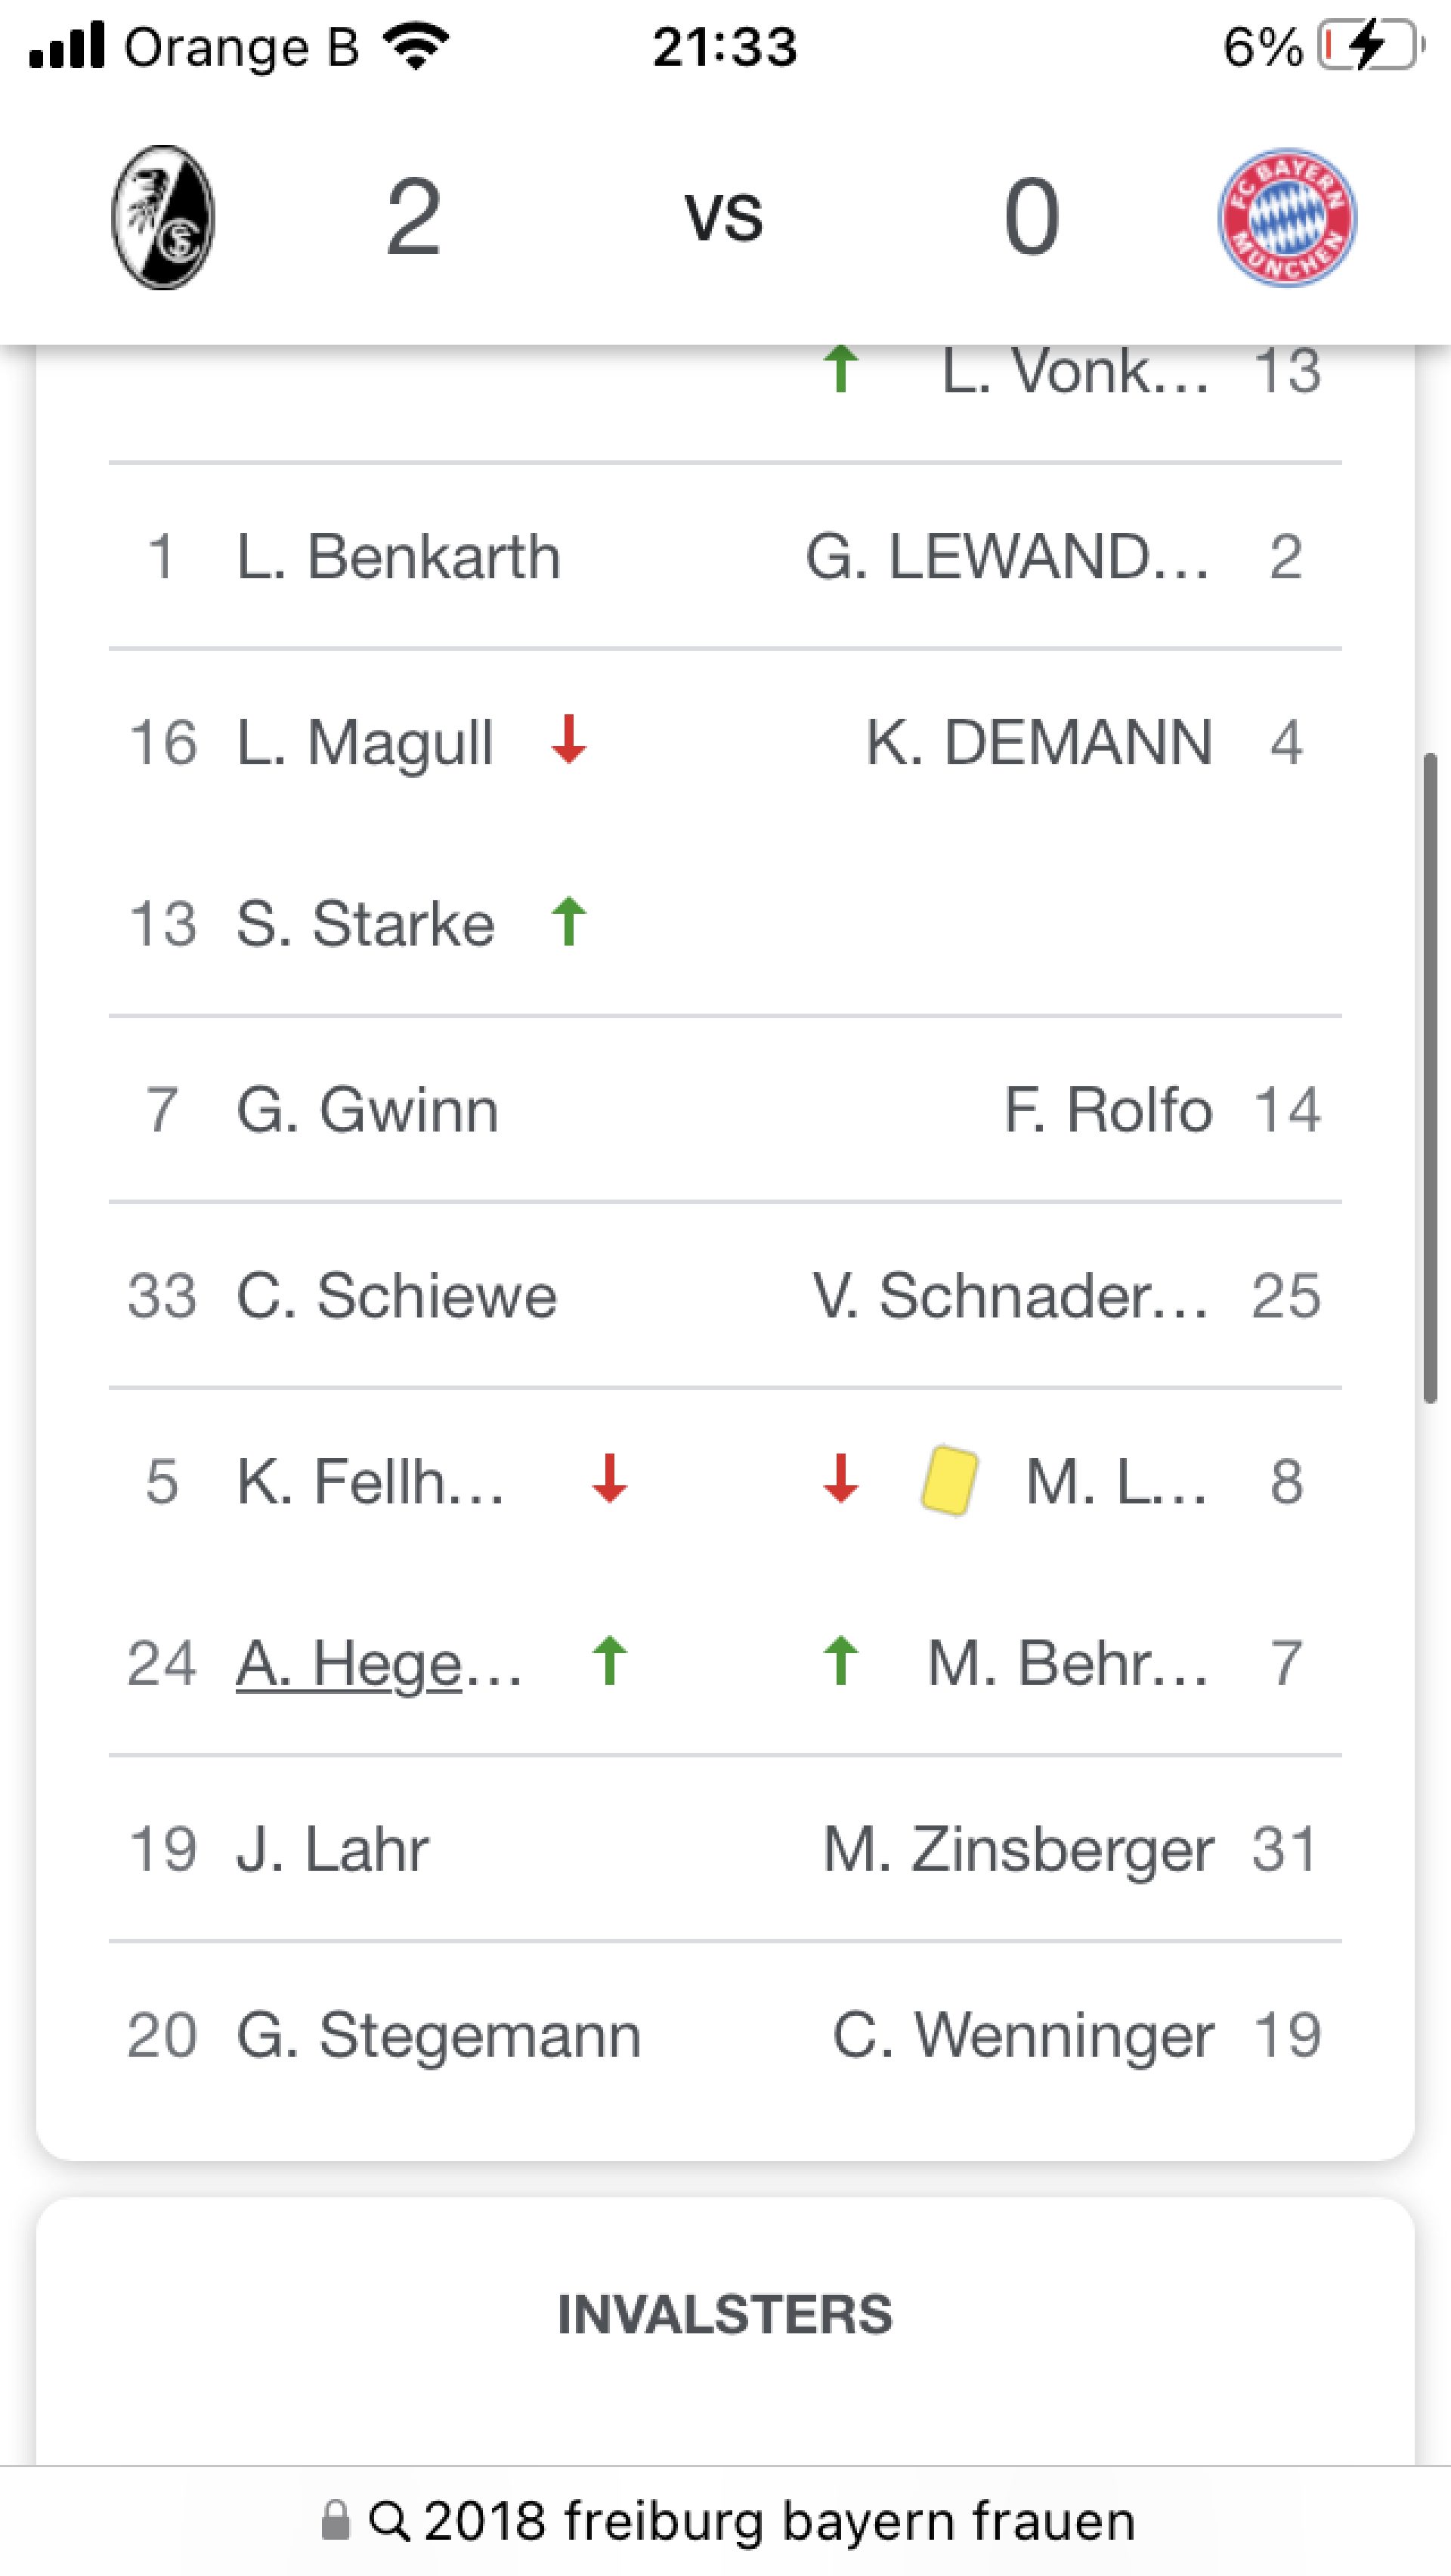This screenshot has height=2576, width=1451.
Task: Select player G. Gwinn
Action: 367,1110
